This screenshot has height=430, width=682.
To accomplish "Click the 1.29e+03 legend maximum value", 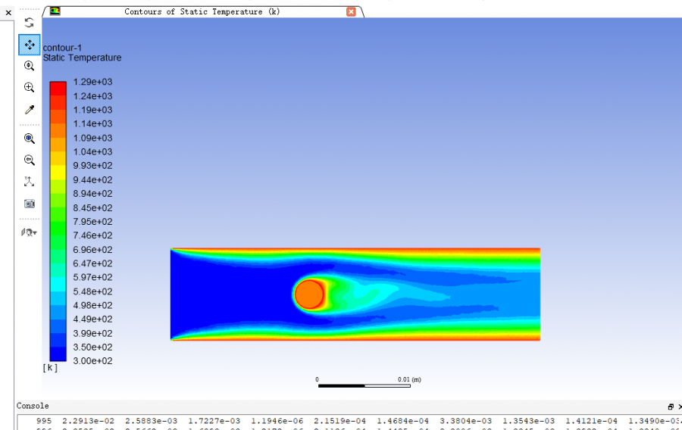I will (92, 82).
